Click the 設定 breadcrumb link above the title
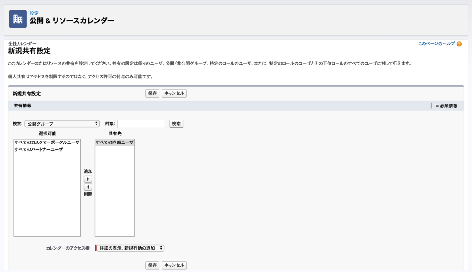Viewport: 472px width, 272px height. click(x=34, y=13)
